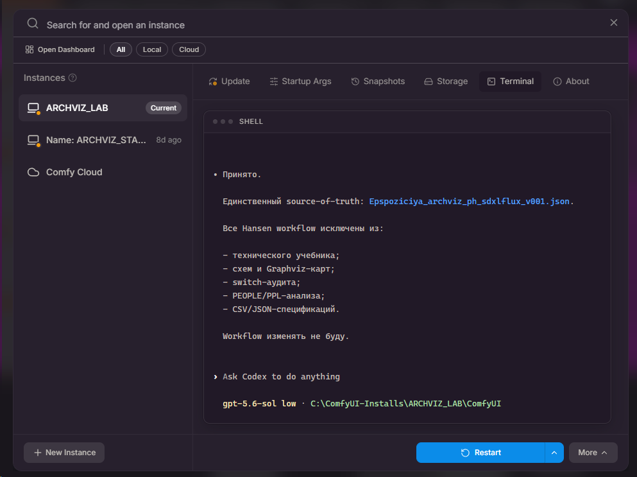Screen dimensions: 637x477
Task: Open the Epspoziciya_archviz_ph_sdxlflux_v001.json link
Action: 469,202
